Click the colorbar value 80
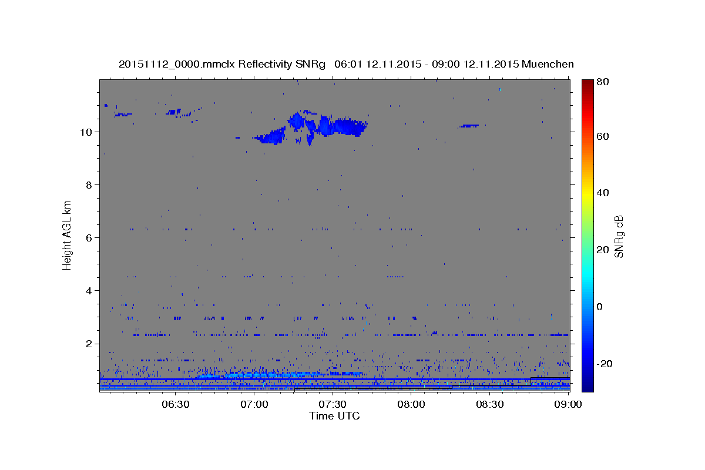705x470 pixels. (602, 82)
